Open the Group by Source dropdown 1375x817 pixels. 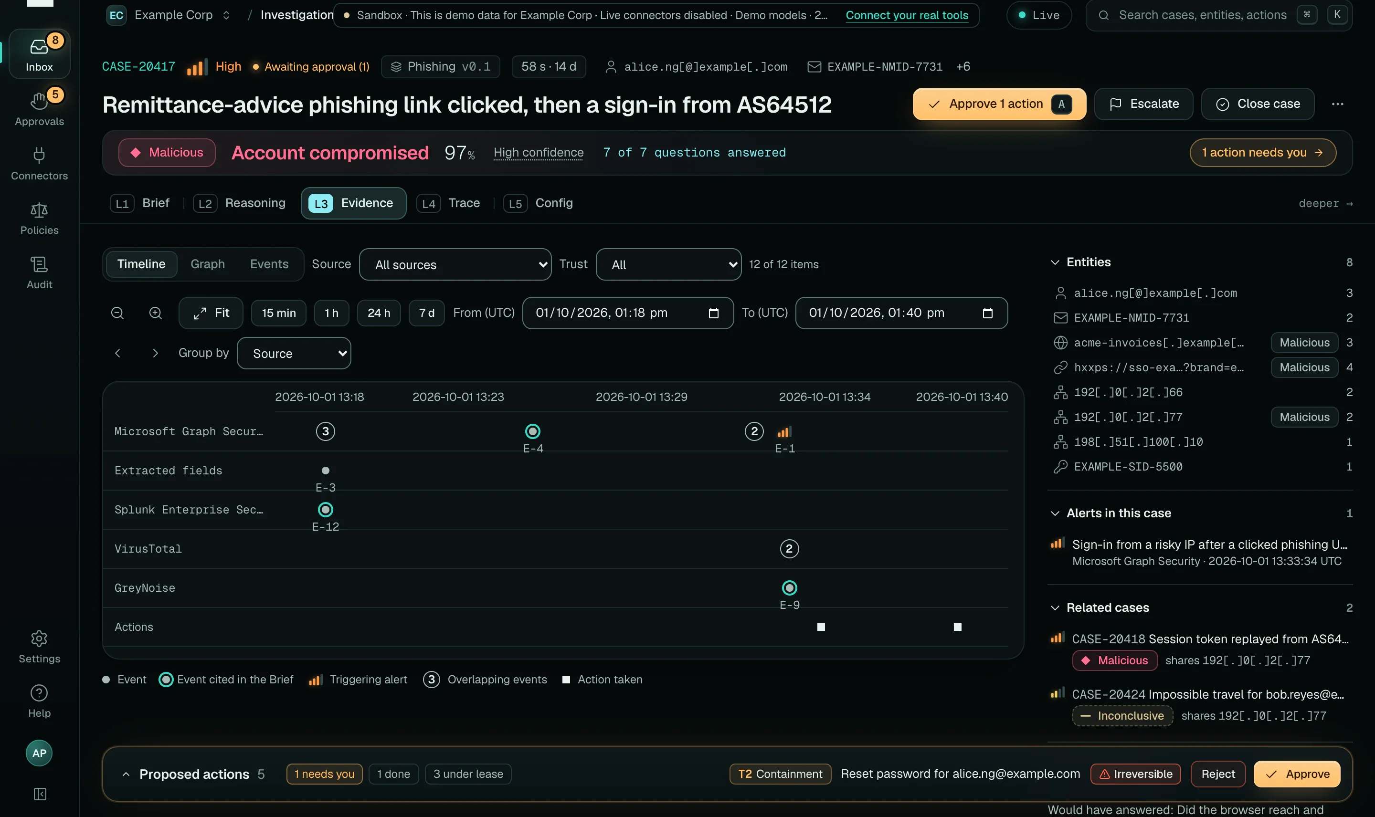294,354
